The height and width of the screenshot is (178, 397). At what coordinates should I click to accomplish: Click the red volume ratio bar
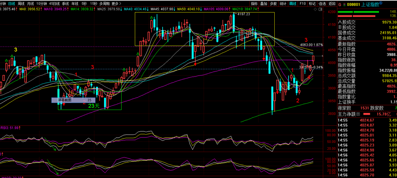tap(356, 17)
